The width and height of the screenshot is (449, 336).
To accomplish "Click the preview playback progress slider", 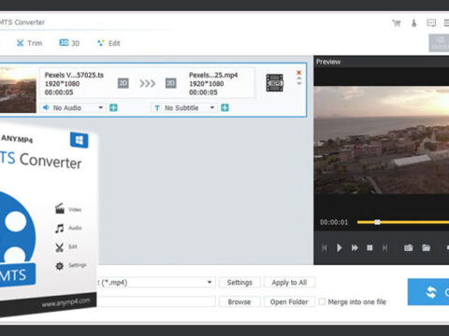I will pos(403,222).
